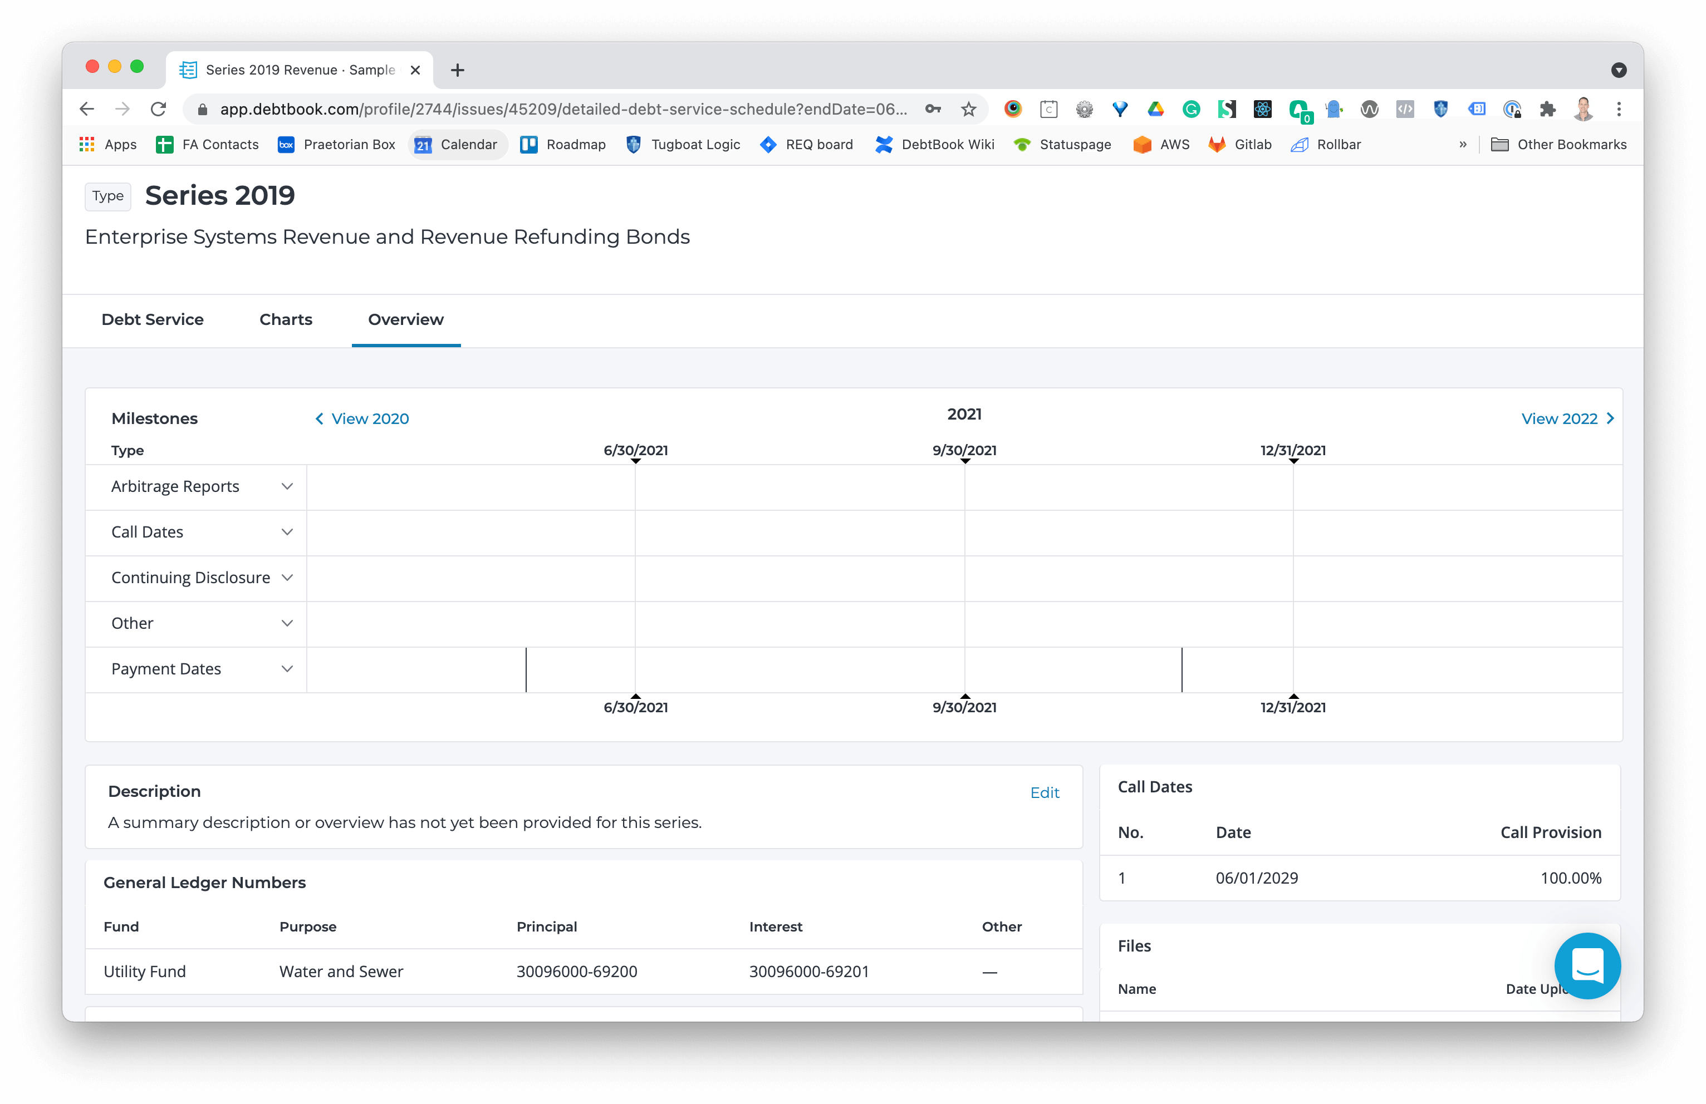The height and width of the screenshot is (1104, 1706).
Task: Open the Praetorian Box bookmark
Action: pyautogui.click(x=337, y=144)
